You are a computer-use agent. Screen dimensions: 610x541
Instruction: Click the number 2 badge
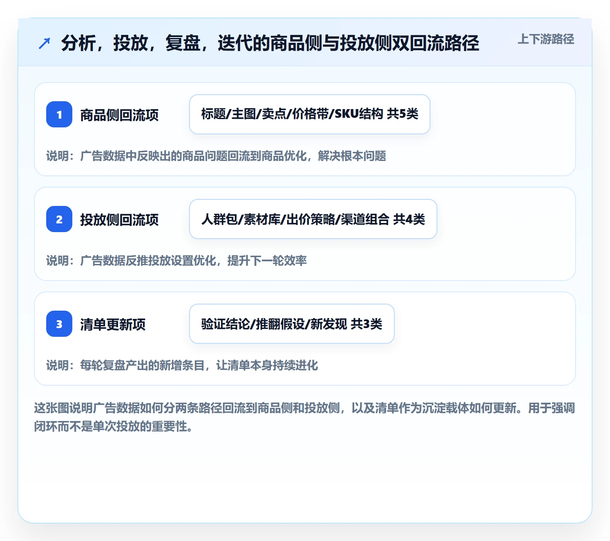pos(59,219)
